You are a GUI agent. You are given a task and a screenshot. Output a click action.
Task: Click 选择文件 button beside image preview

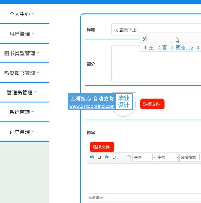click(x=152, y=104)
